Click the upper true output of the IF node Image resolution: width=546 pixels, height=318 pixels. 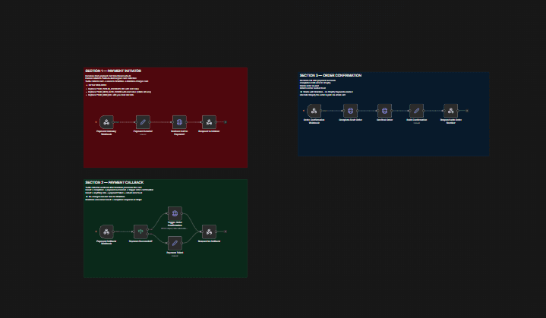click(147, 229)
